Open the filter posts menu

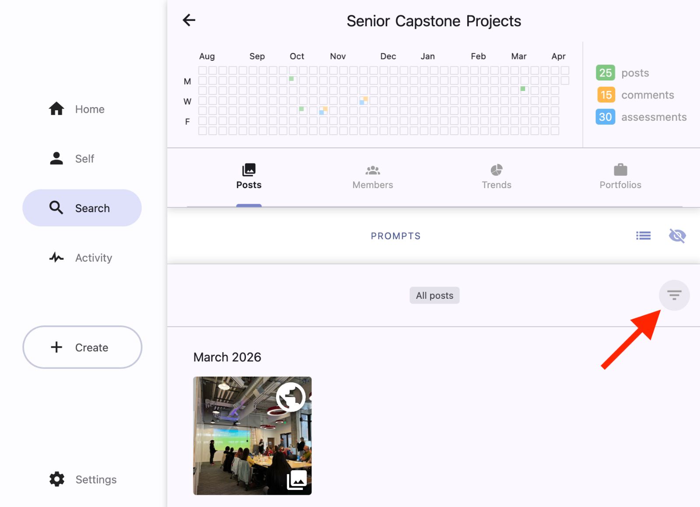click(x=674, y=295)
